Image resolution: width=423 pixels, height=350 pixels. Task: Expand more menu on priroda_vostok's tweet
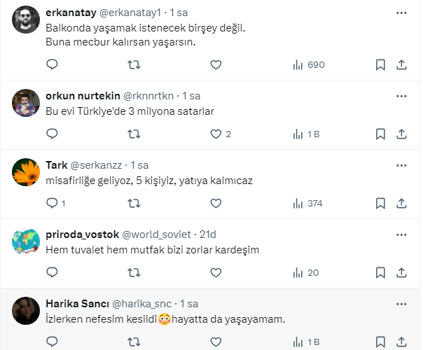click(x=401, y=234)
